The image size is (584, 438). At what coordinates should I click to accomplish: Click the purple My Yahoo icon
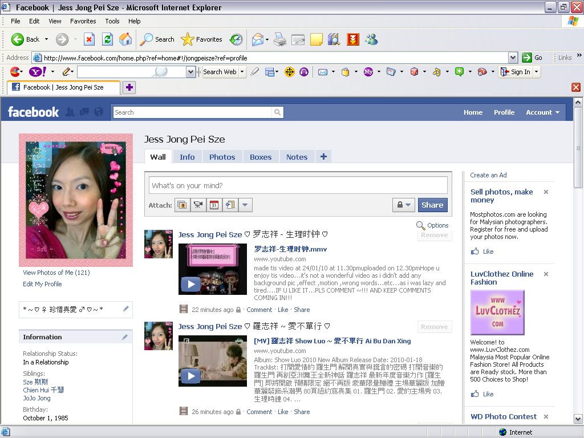coord(368,72)
